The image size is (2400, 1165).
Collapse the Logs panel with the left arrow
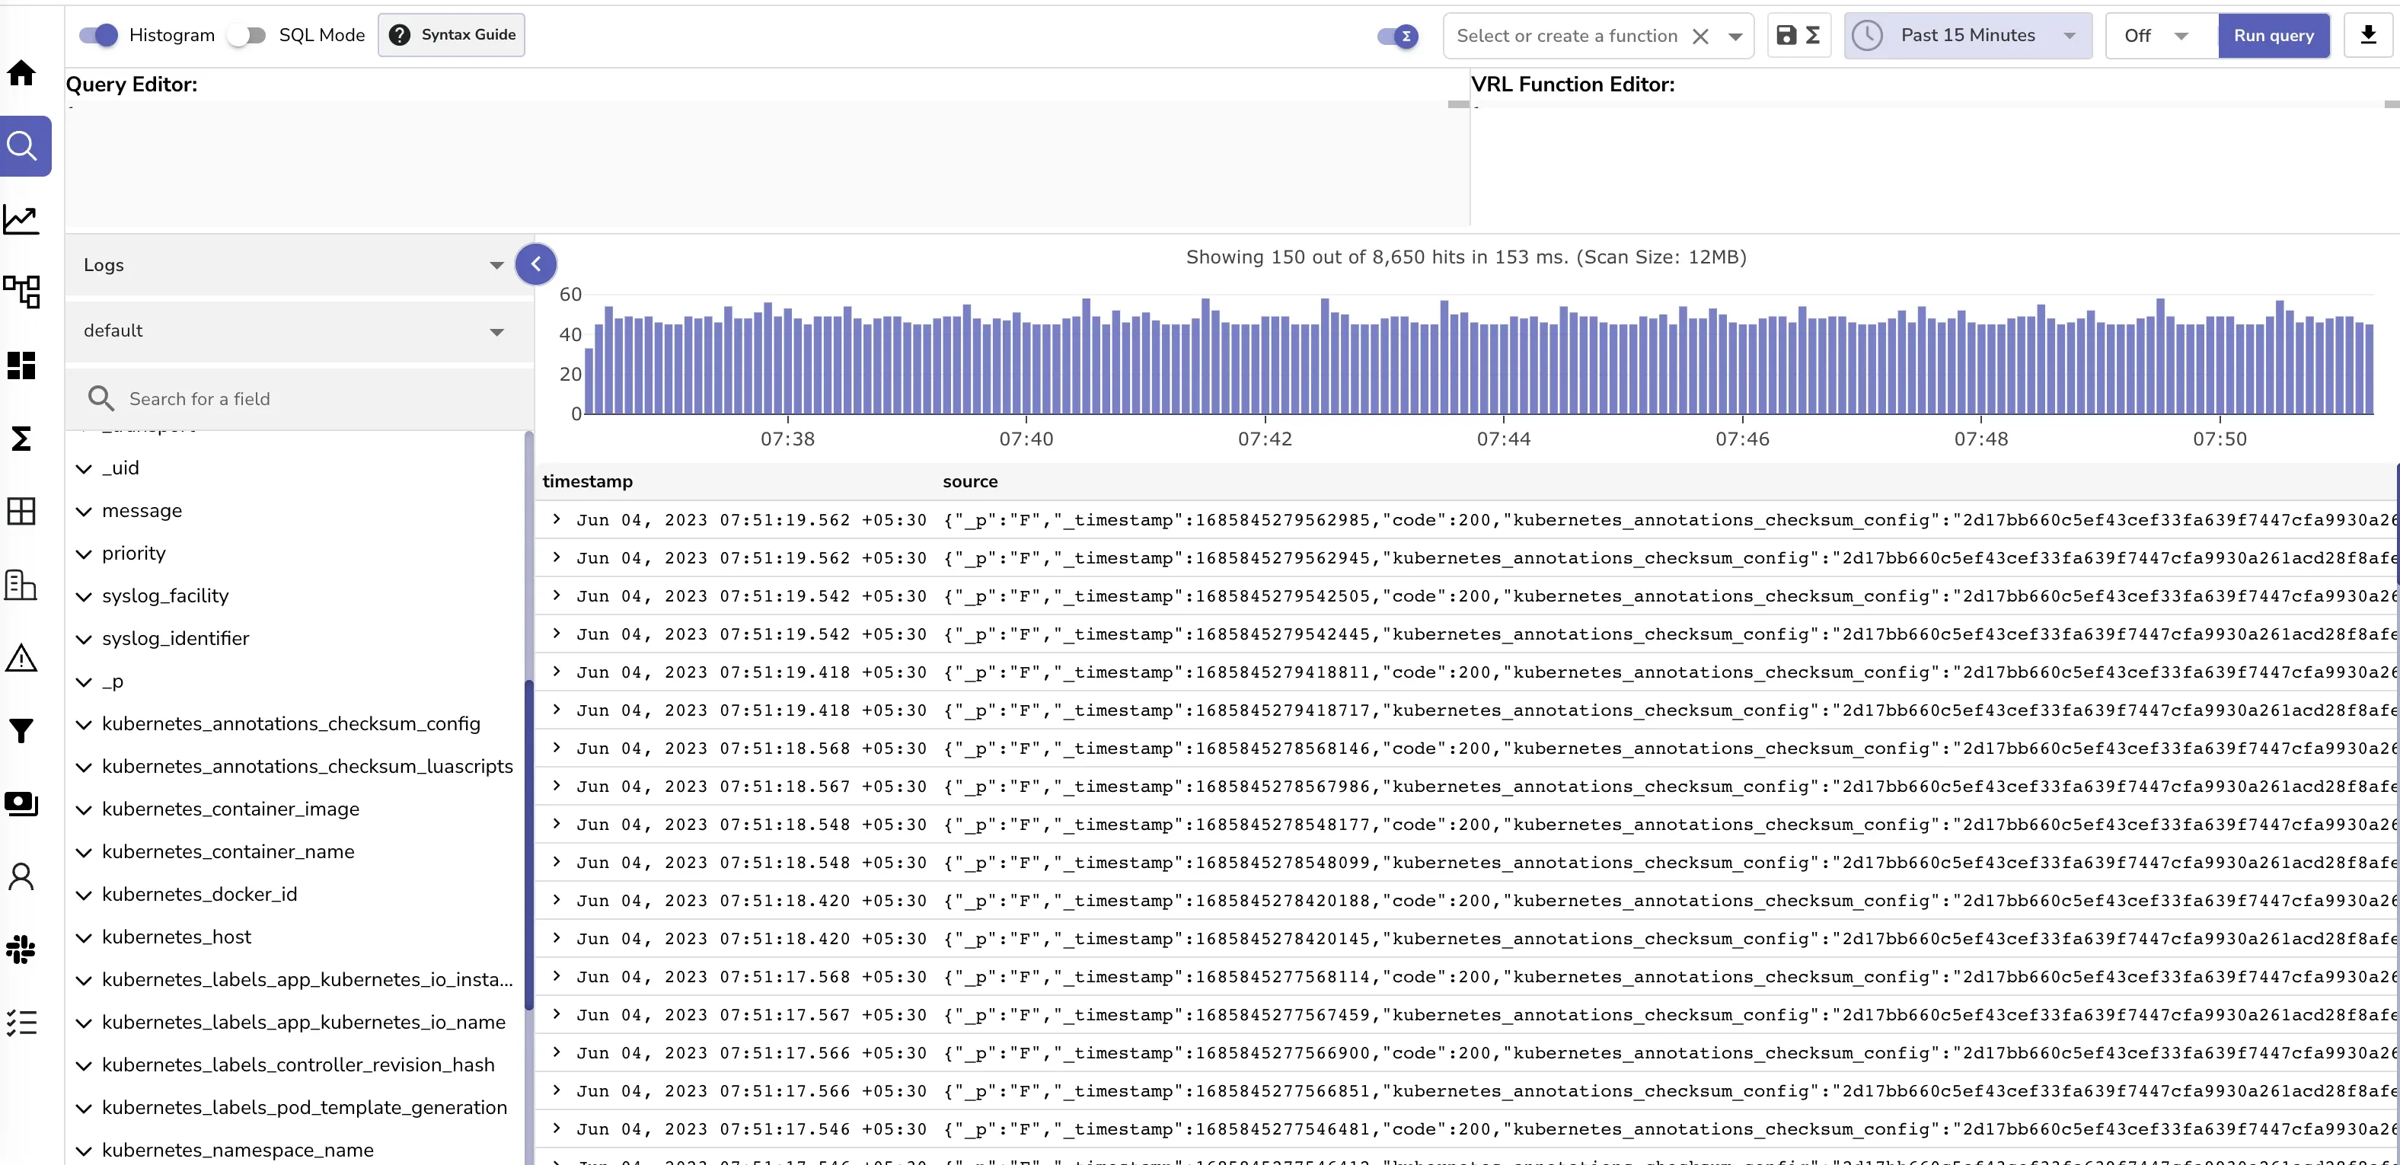click(x=536, y=263)
